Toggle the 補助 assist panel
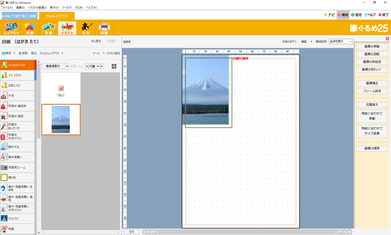391x235 pixels. pyautogui.click(x=343, y=15)
